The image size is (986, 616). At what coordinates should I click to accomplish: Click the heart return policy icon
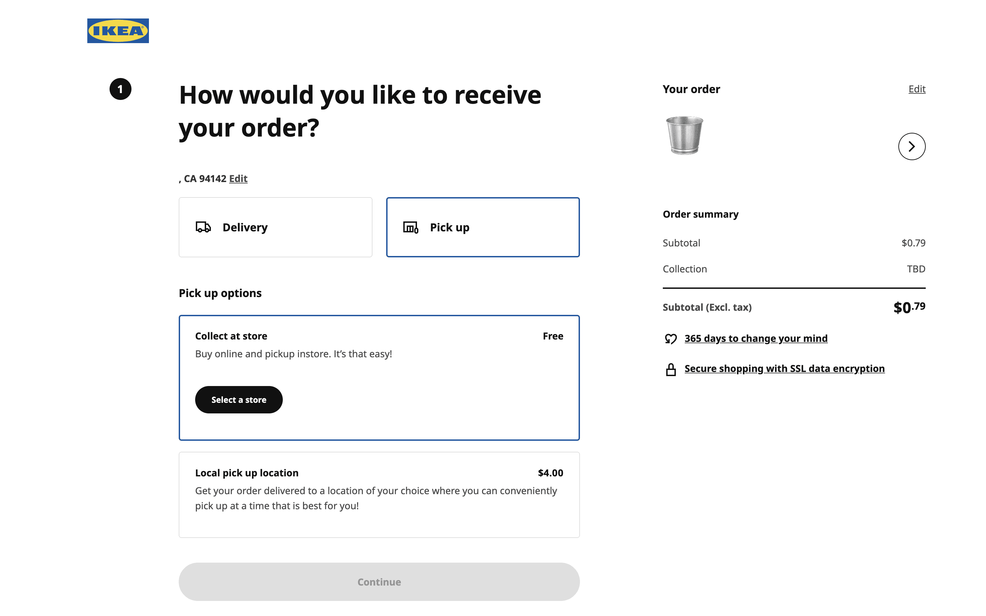pos(671,338)
